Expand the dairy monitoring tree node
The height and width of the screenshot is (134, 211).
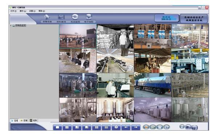tap(11, 25)
